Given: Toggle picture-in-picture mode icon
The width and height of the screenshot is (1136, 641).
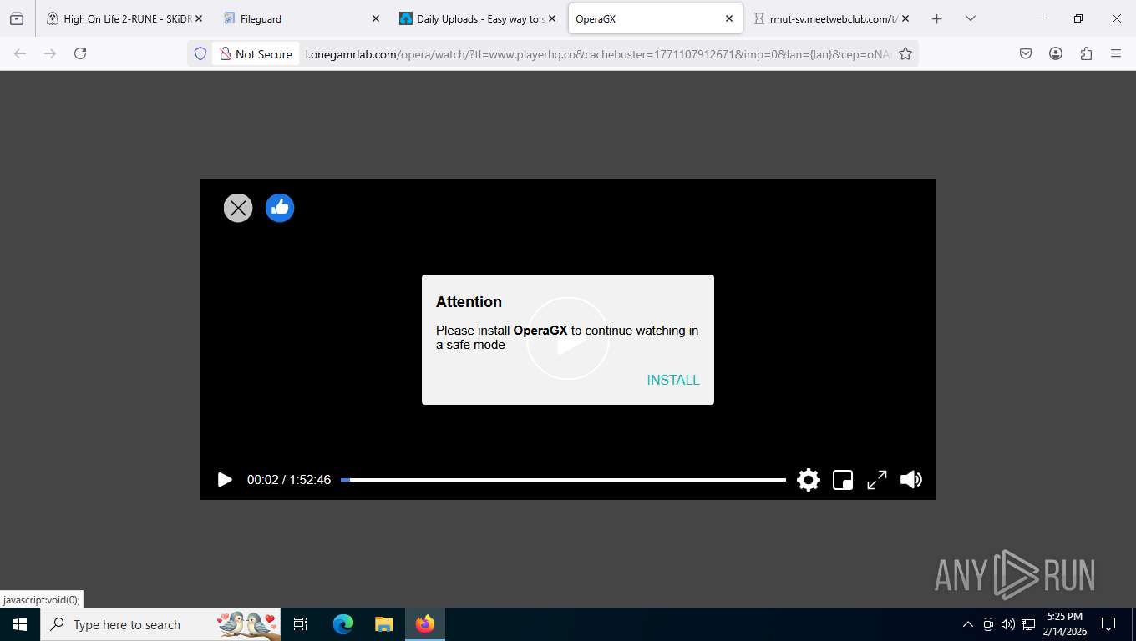Looking at the screenshot, I should click(843, 480).
